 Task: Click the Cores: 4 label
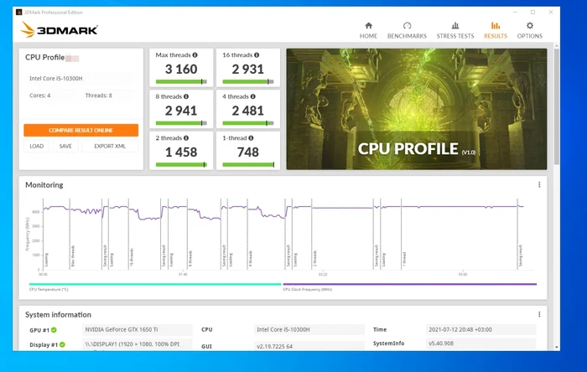pos(39,96)
